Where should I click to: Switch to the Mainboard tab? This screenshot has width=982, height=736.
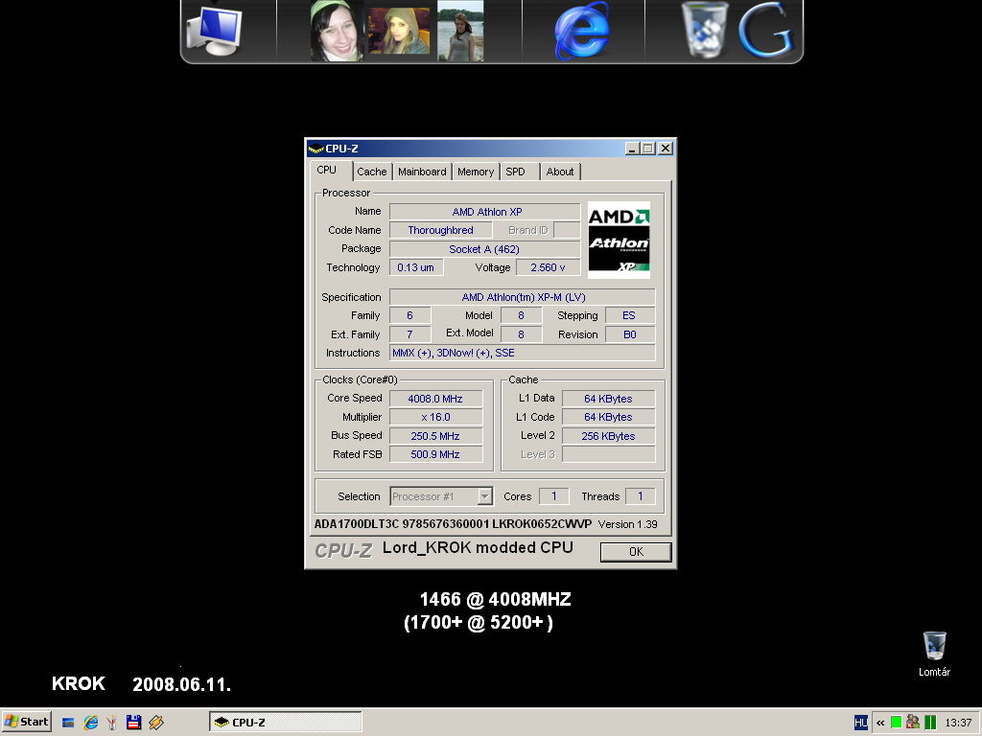[x=422, y=172]
